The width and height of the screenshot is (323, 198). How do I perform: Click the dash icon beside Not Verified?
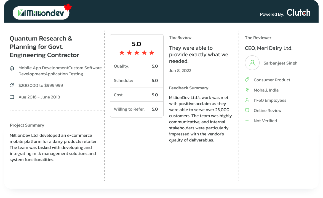tap(247, 121)
